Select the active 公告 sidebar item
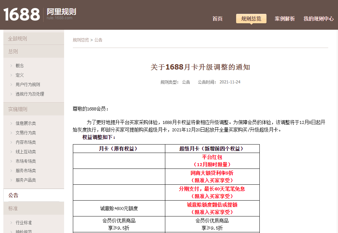The height and width of the screenshot is (233, 338). tap(34, 195)
